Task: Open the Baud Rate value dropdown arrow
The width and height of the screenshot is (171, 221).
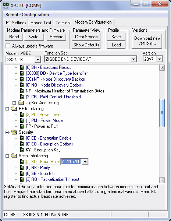Action: coord(85,162)
